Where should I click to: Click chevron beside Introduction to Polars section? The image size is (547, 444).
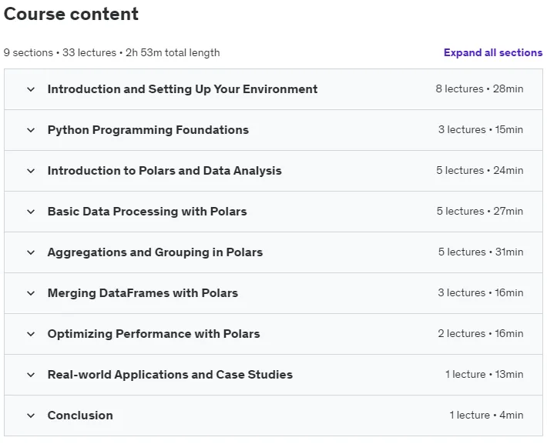coord(31,171)
